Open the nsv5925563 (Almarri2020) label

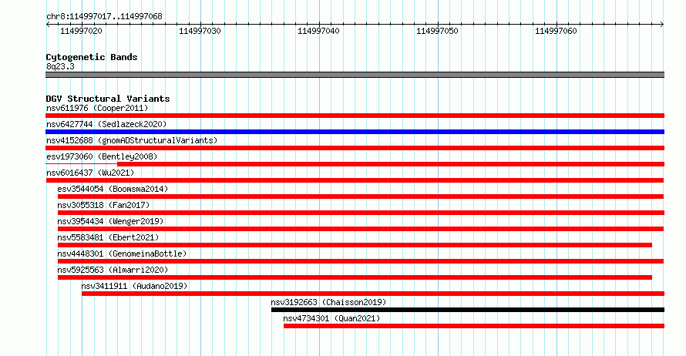pyautogui.click(x=113, y=270)
